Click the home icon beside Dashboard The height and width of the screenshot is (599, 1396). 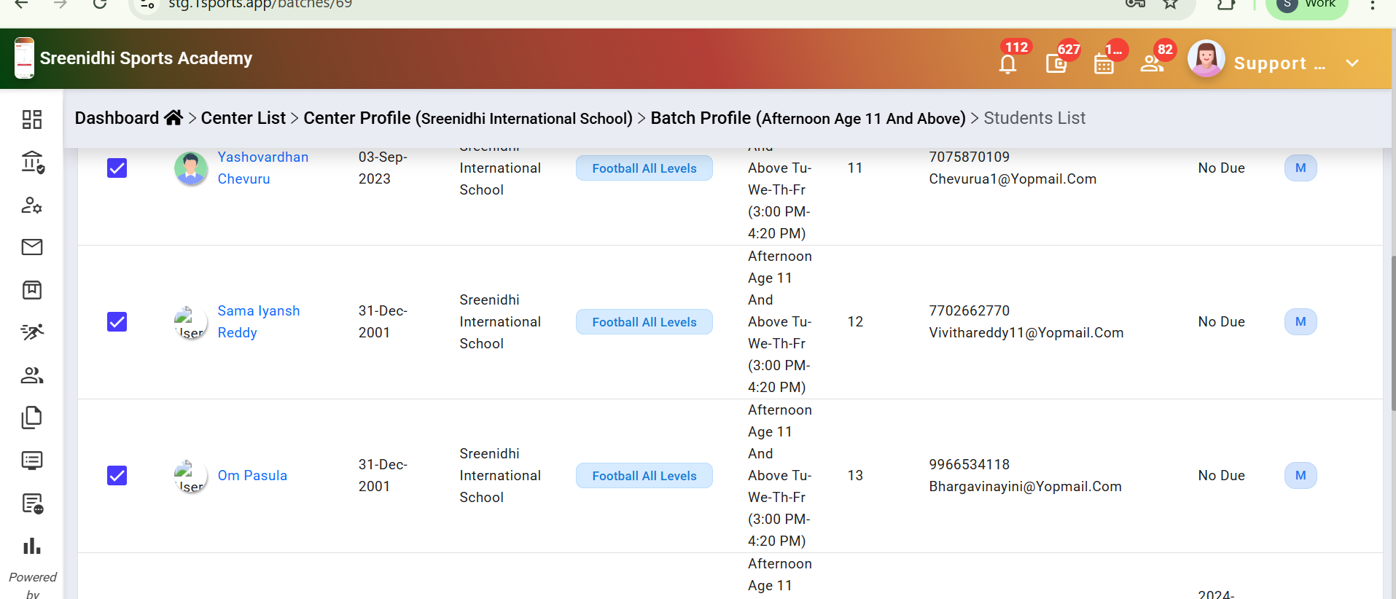(x=173, y=118)
